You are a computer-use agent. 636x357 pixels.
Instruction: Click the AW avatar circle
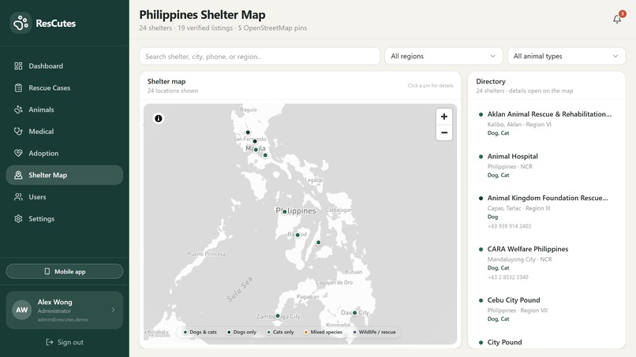22,310
